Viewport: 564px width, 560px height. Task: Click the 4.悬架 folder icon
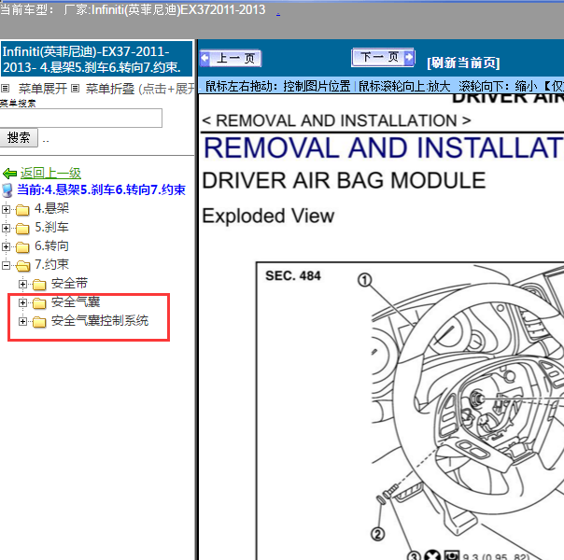point(22,210)
